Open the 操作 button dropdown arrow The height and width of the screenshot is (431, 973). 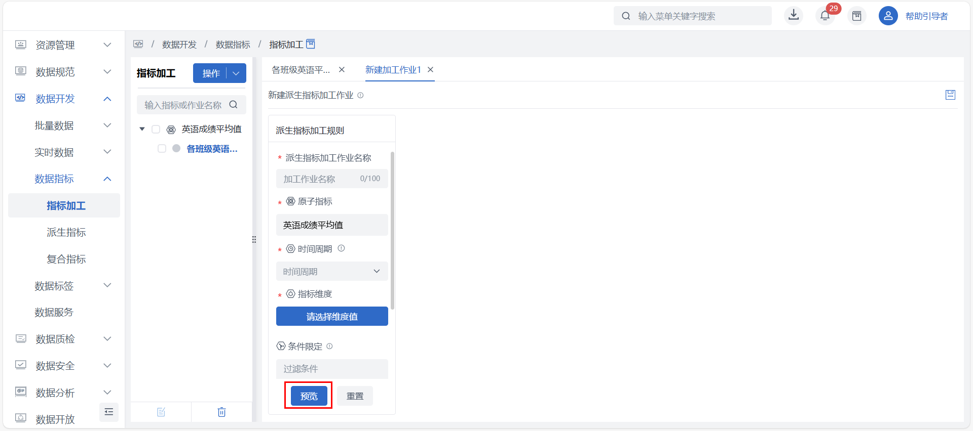pos(236,73)
